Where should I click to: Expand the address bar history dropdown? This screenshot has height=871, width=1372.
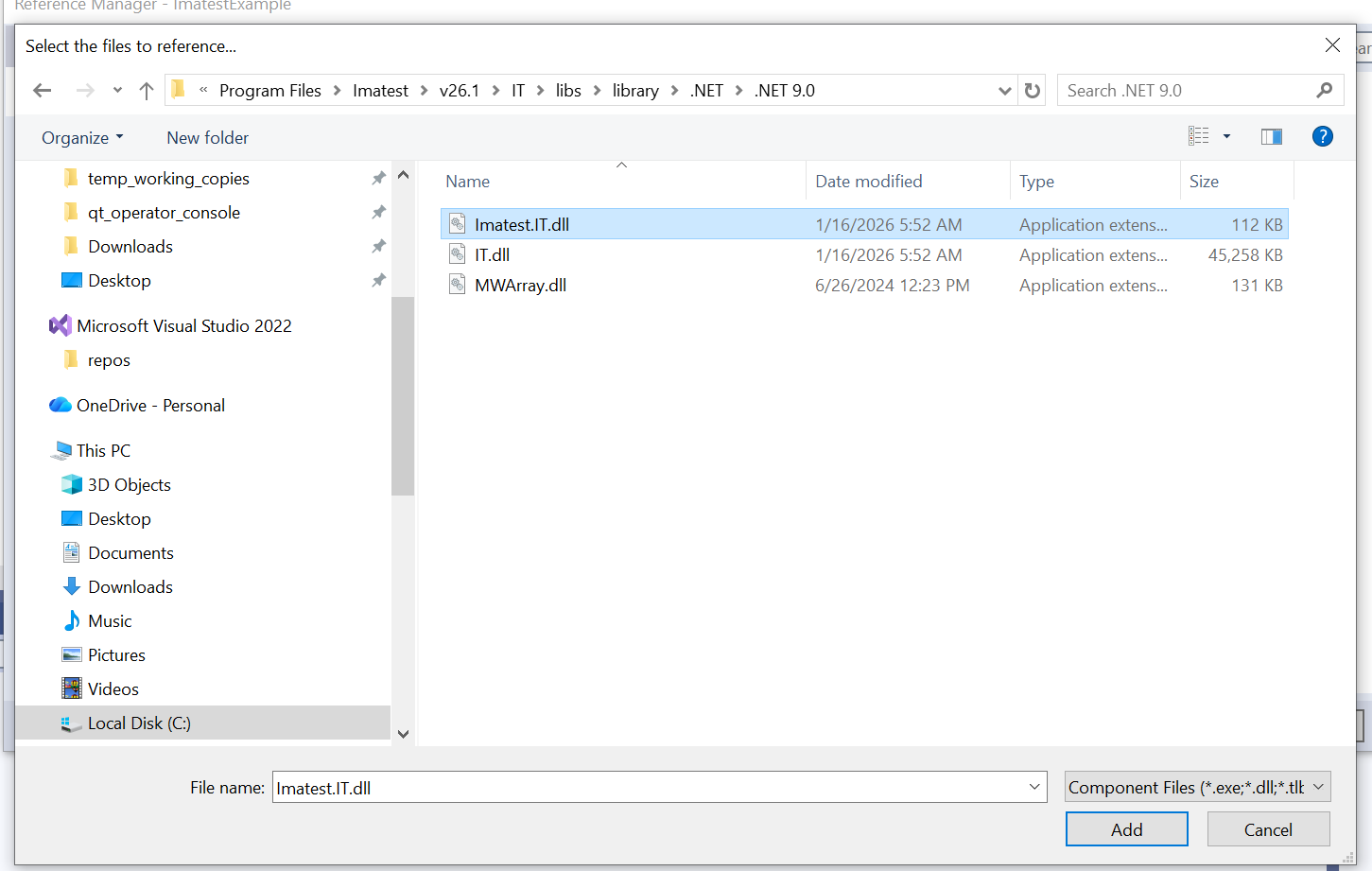1004,91
